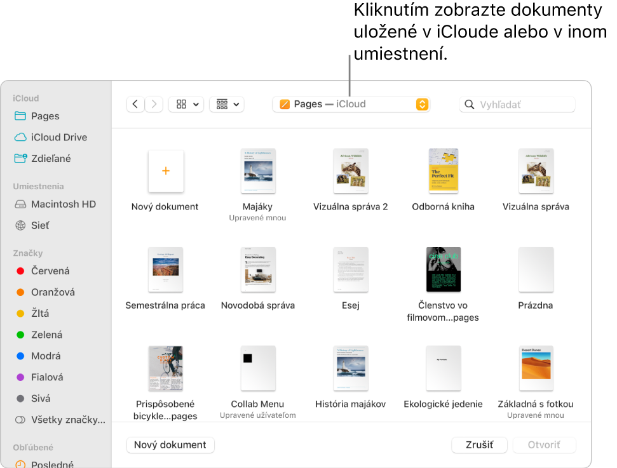This screenshot has height=468, width=617.
Task: Click the Vyhľadať search field
Action: tap(517, 104)
